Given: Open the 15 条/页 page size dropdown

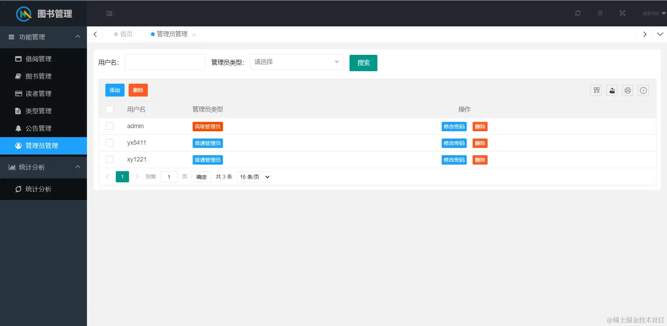Looking at the screenshot, I should coord(254,177).
